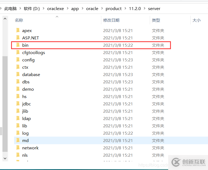Select the nls folder name

(x=25, y=155)
